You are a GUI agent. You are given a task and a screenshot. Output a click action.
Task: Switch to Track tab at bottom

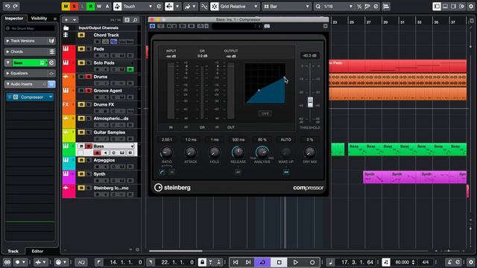coord(13,251)
